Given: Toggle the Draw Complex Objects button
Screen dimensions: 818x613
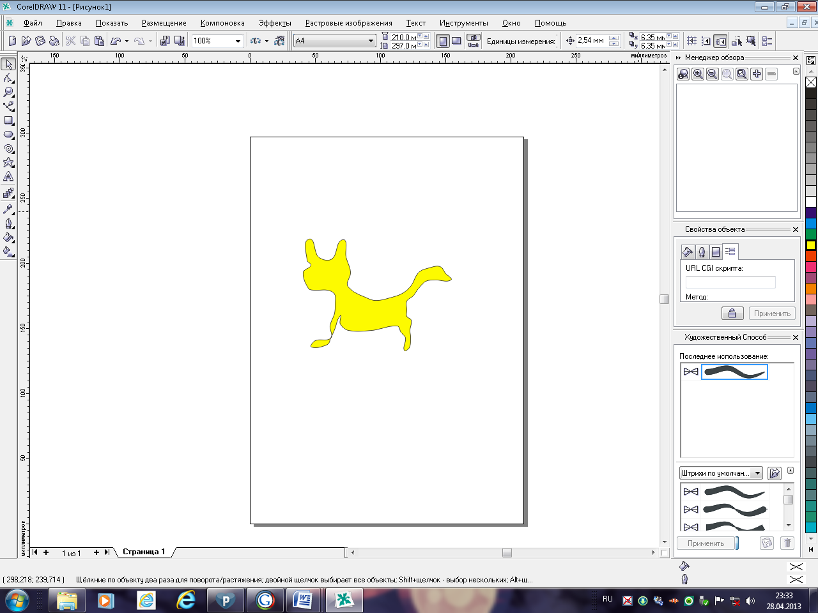Looking at the screenshot, I should pyautogui.click(x=737, y=41).
